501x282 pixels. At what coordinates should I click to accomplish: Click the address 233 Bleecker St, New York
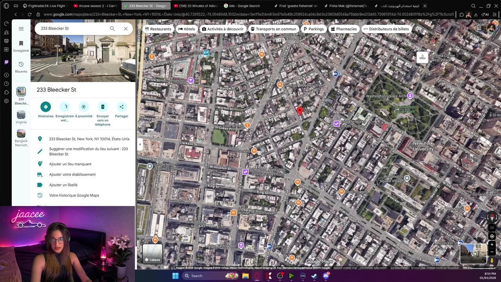pyautogui.click(x=89, y=139)
